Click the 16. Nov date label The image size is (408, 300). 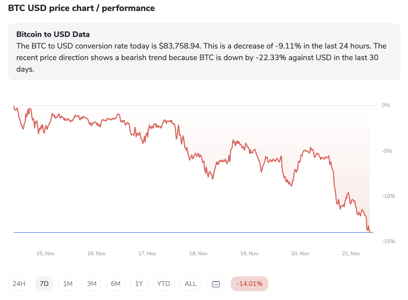click(96, 253)
